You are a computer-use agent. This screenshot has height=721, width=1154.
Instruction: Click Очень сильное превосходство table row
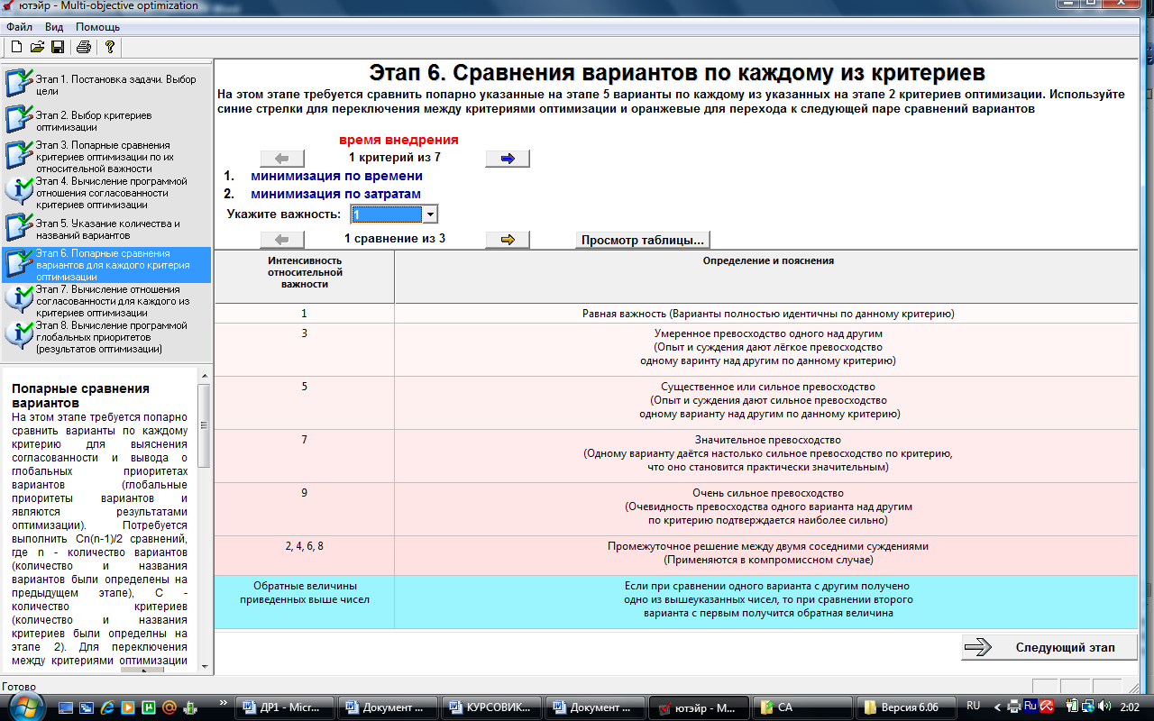(x=676, y=507)
